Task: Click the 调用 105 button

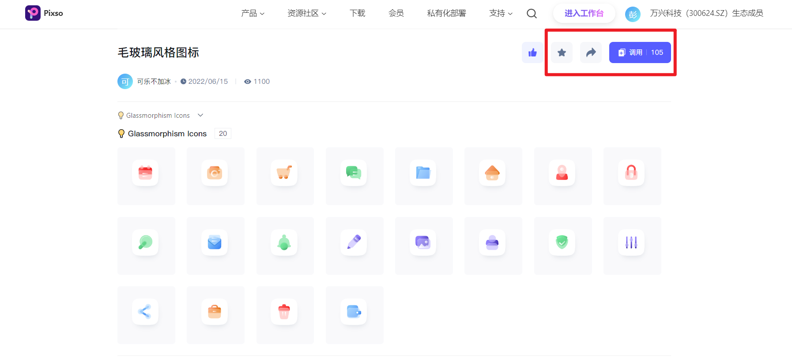Action: click(x=640, y=52)
